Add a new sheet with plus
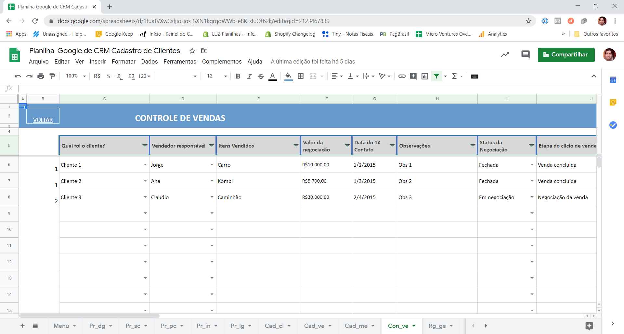This screenshot has width=624, height=334. 22,326
